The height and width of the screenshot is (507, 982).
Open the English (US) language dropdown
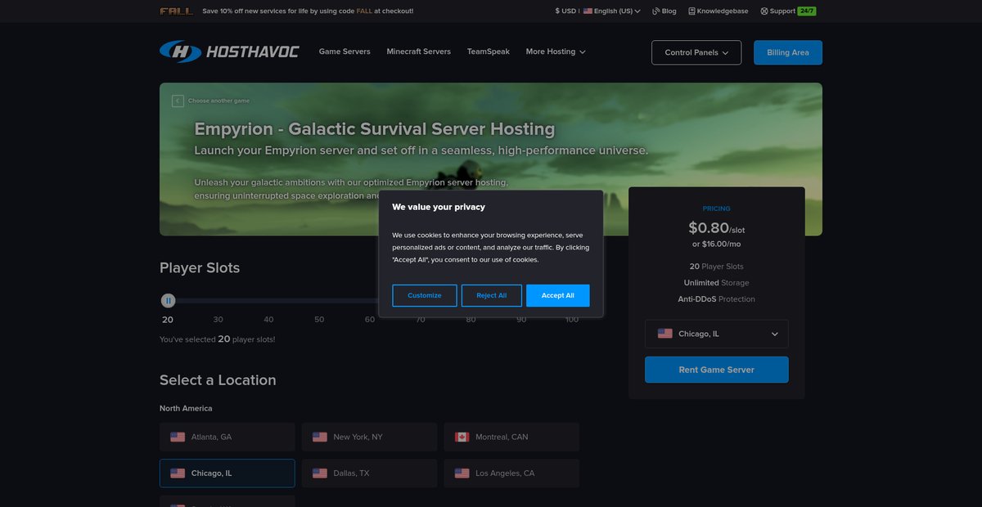[612, 11]
